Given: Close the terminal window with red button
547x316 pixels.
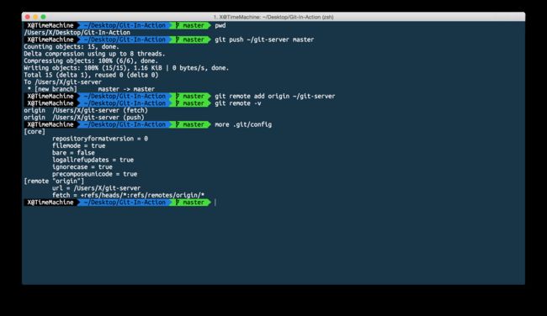Looking at the screenshot, I should 28,17.
